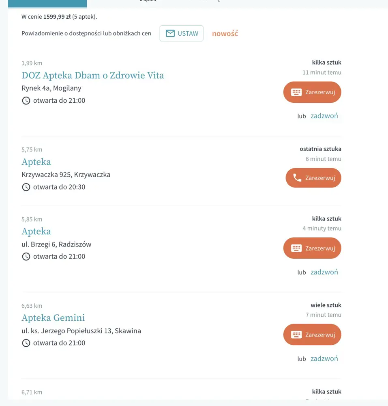Viewport: 388px width, 406px height.
Task: Call Radziszów pharmacy via zadzwoń link
Action: (x=324, y=272)
